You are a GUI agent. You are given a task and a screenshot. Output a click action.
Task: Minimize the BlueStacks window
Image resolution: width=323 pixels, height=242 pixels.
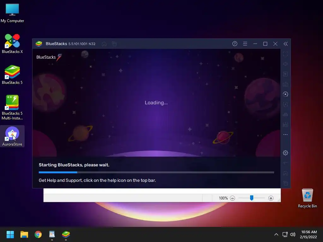[x=255, y=43]
